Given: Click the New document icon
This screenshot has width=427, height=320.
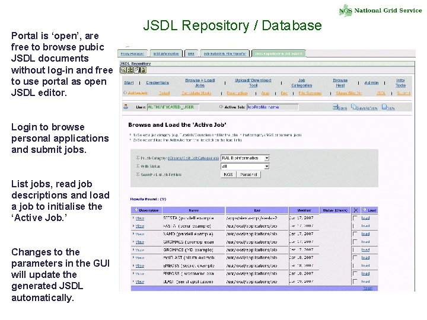Looking at the screenshot, I should [x=384, y=107].
